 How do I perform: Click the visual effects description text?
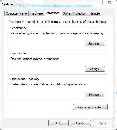pos(57,33)
